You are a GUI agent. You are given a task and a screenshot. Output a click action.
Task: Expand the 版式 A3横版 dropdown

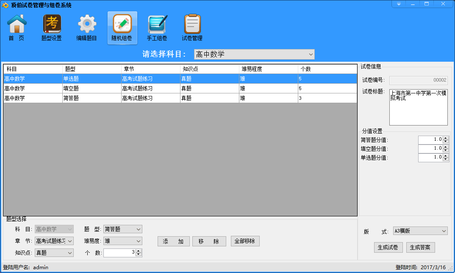[x=444, y=231]
